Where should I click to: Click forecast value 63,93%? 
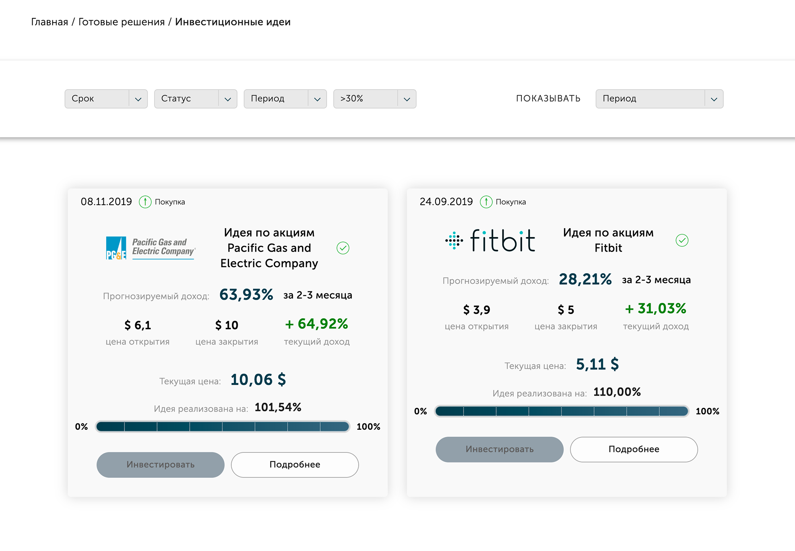[x=246, y=295]
